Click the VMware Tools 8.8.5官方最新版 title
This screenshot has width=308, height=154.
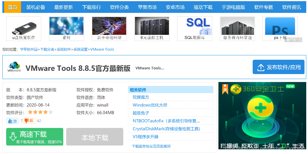tap(78, 68)
